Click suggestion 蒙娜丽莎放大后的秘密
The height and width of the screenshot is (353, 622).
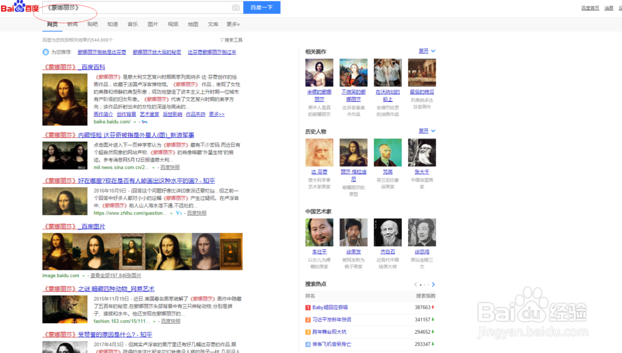(157, 52)
